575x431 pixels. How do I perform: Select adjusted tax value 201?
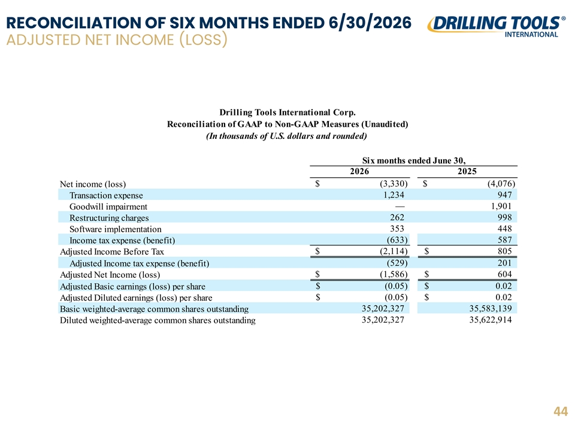point(504,263)
